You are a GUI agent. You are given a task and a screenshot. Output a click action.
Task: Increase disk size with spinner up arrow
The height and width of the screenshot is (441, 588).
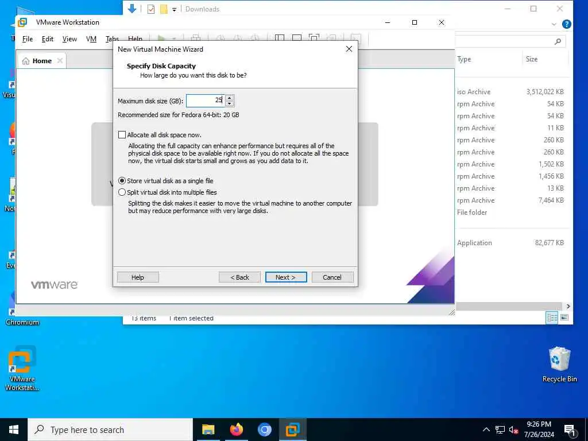pyautogui.click(x=230, y=98)
